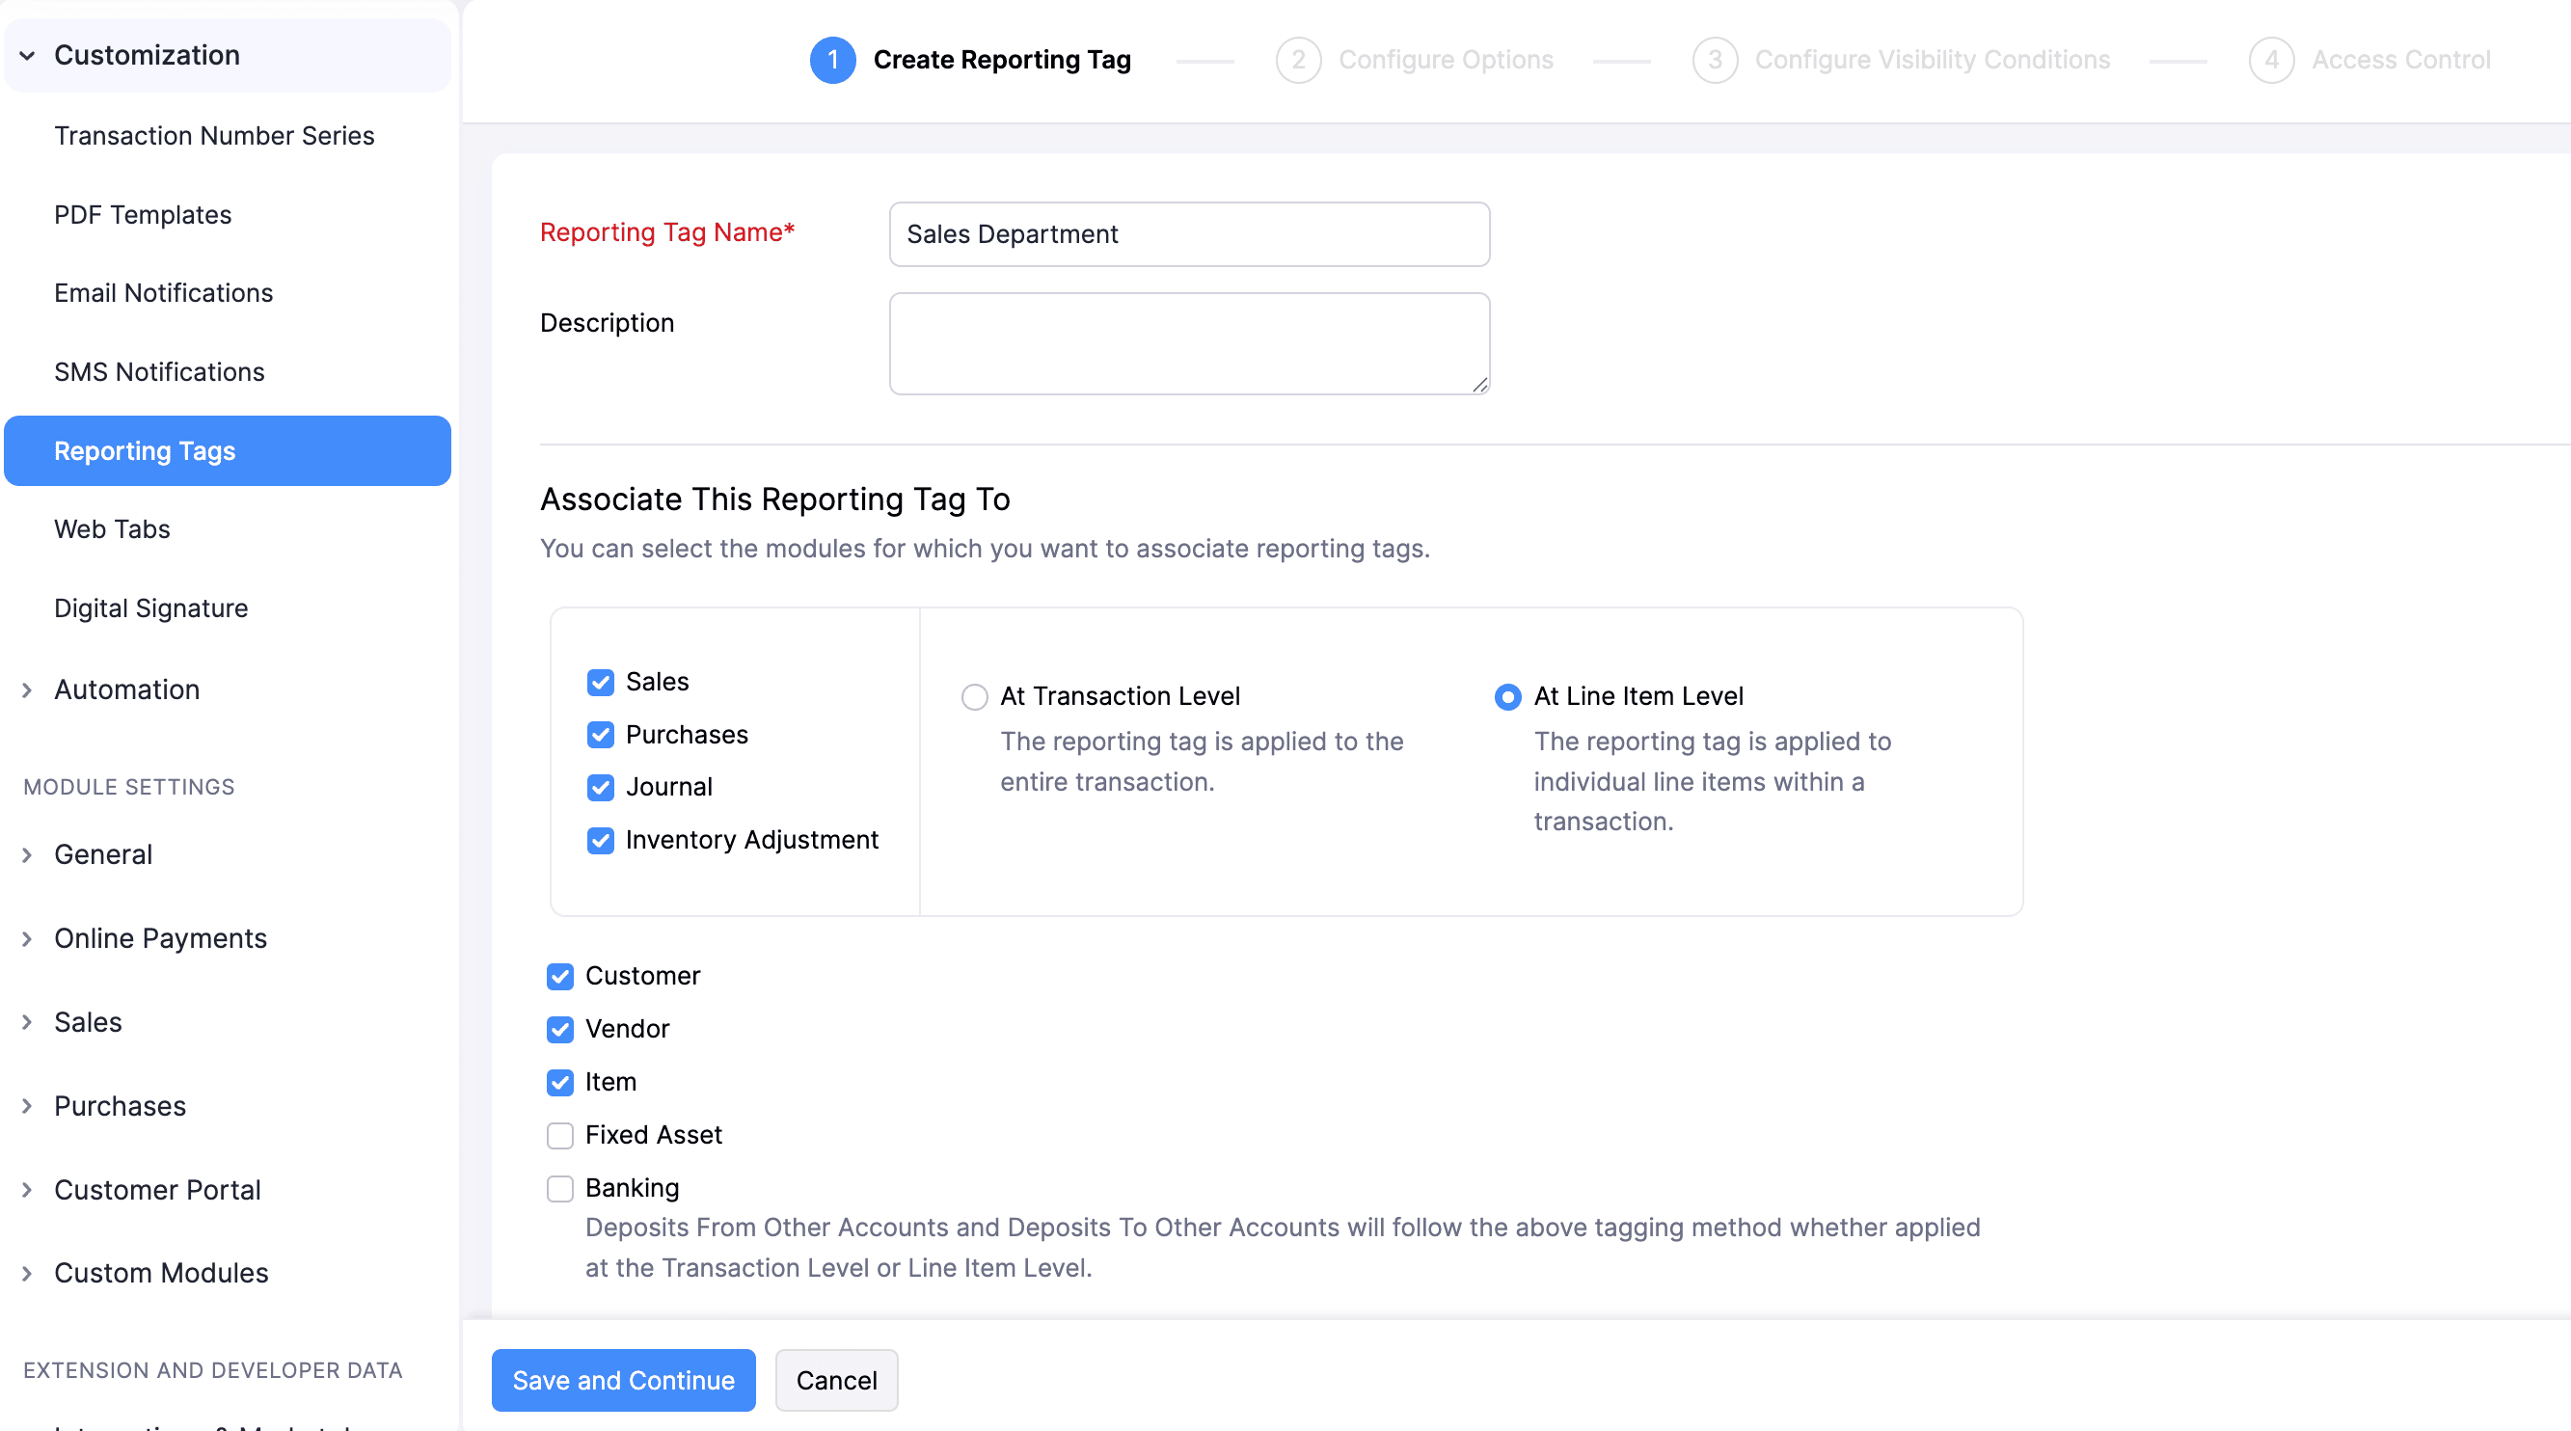This screenshot has width=2571, height=1431.
Task: Uncheck the Journal checkbox
Action: pyautogui.click(x=600, y=786)
